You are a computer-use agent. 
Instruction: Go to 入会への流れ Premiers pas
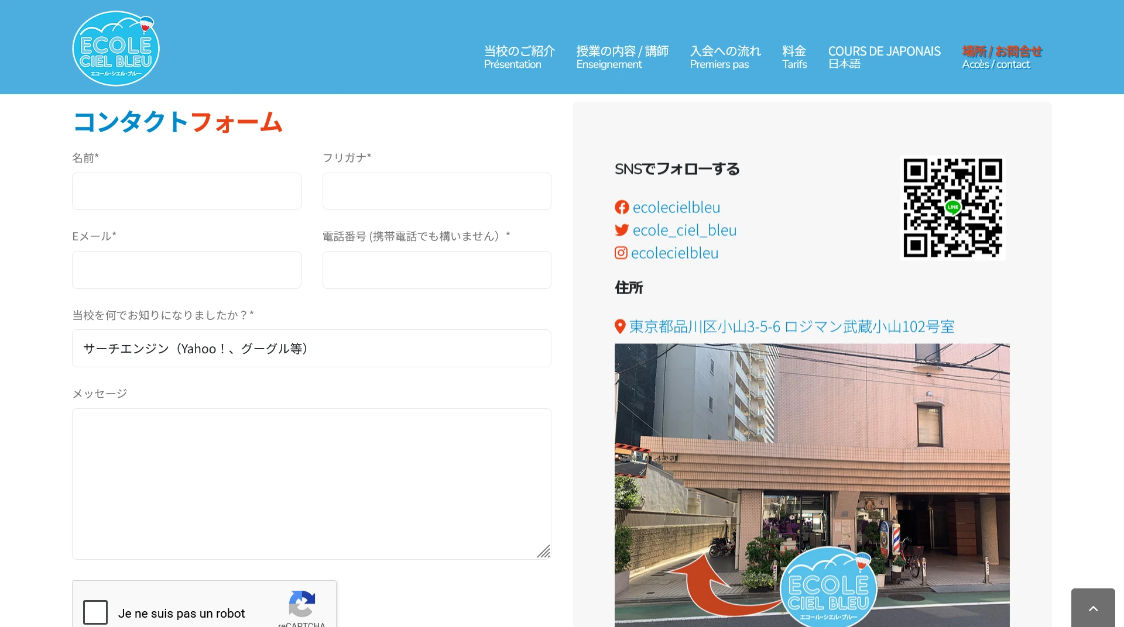click(x=725, y=57)
